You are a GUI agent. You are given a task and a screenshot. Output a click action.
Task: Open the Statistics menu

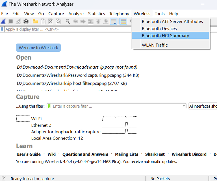pyautogui.click(x=96, y=14)
